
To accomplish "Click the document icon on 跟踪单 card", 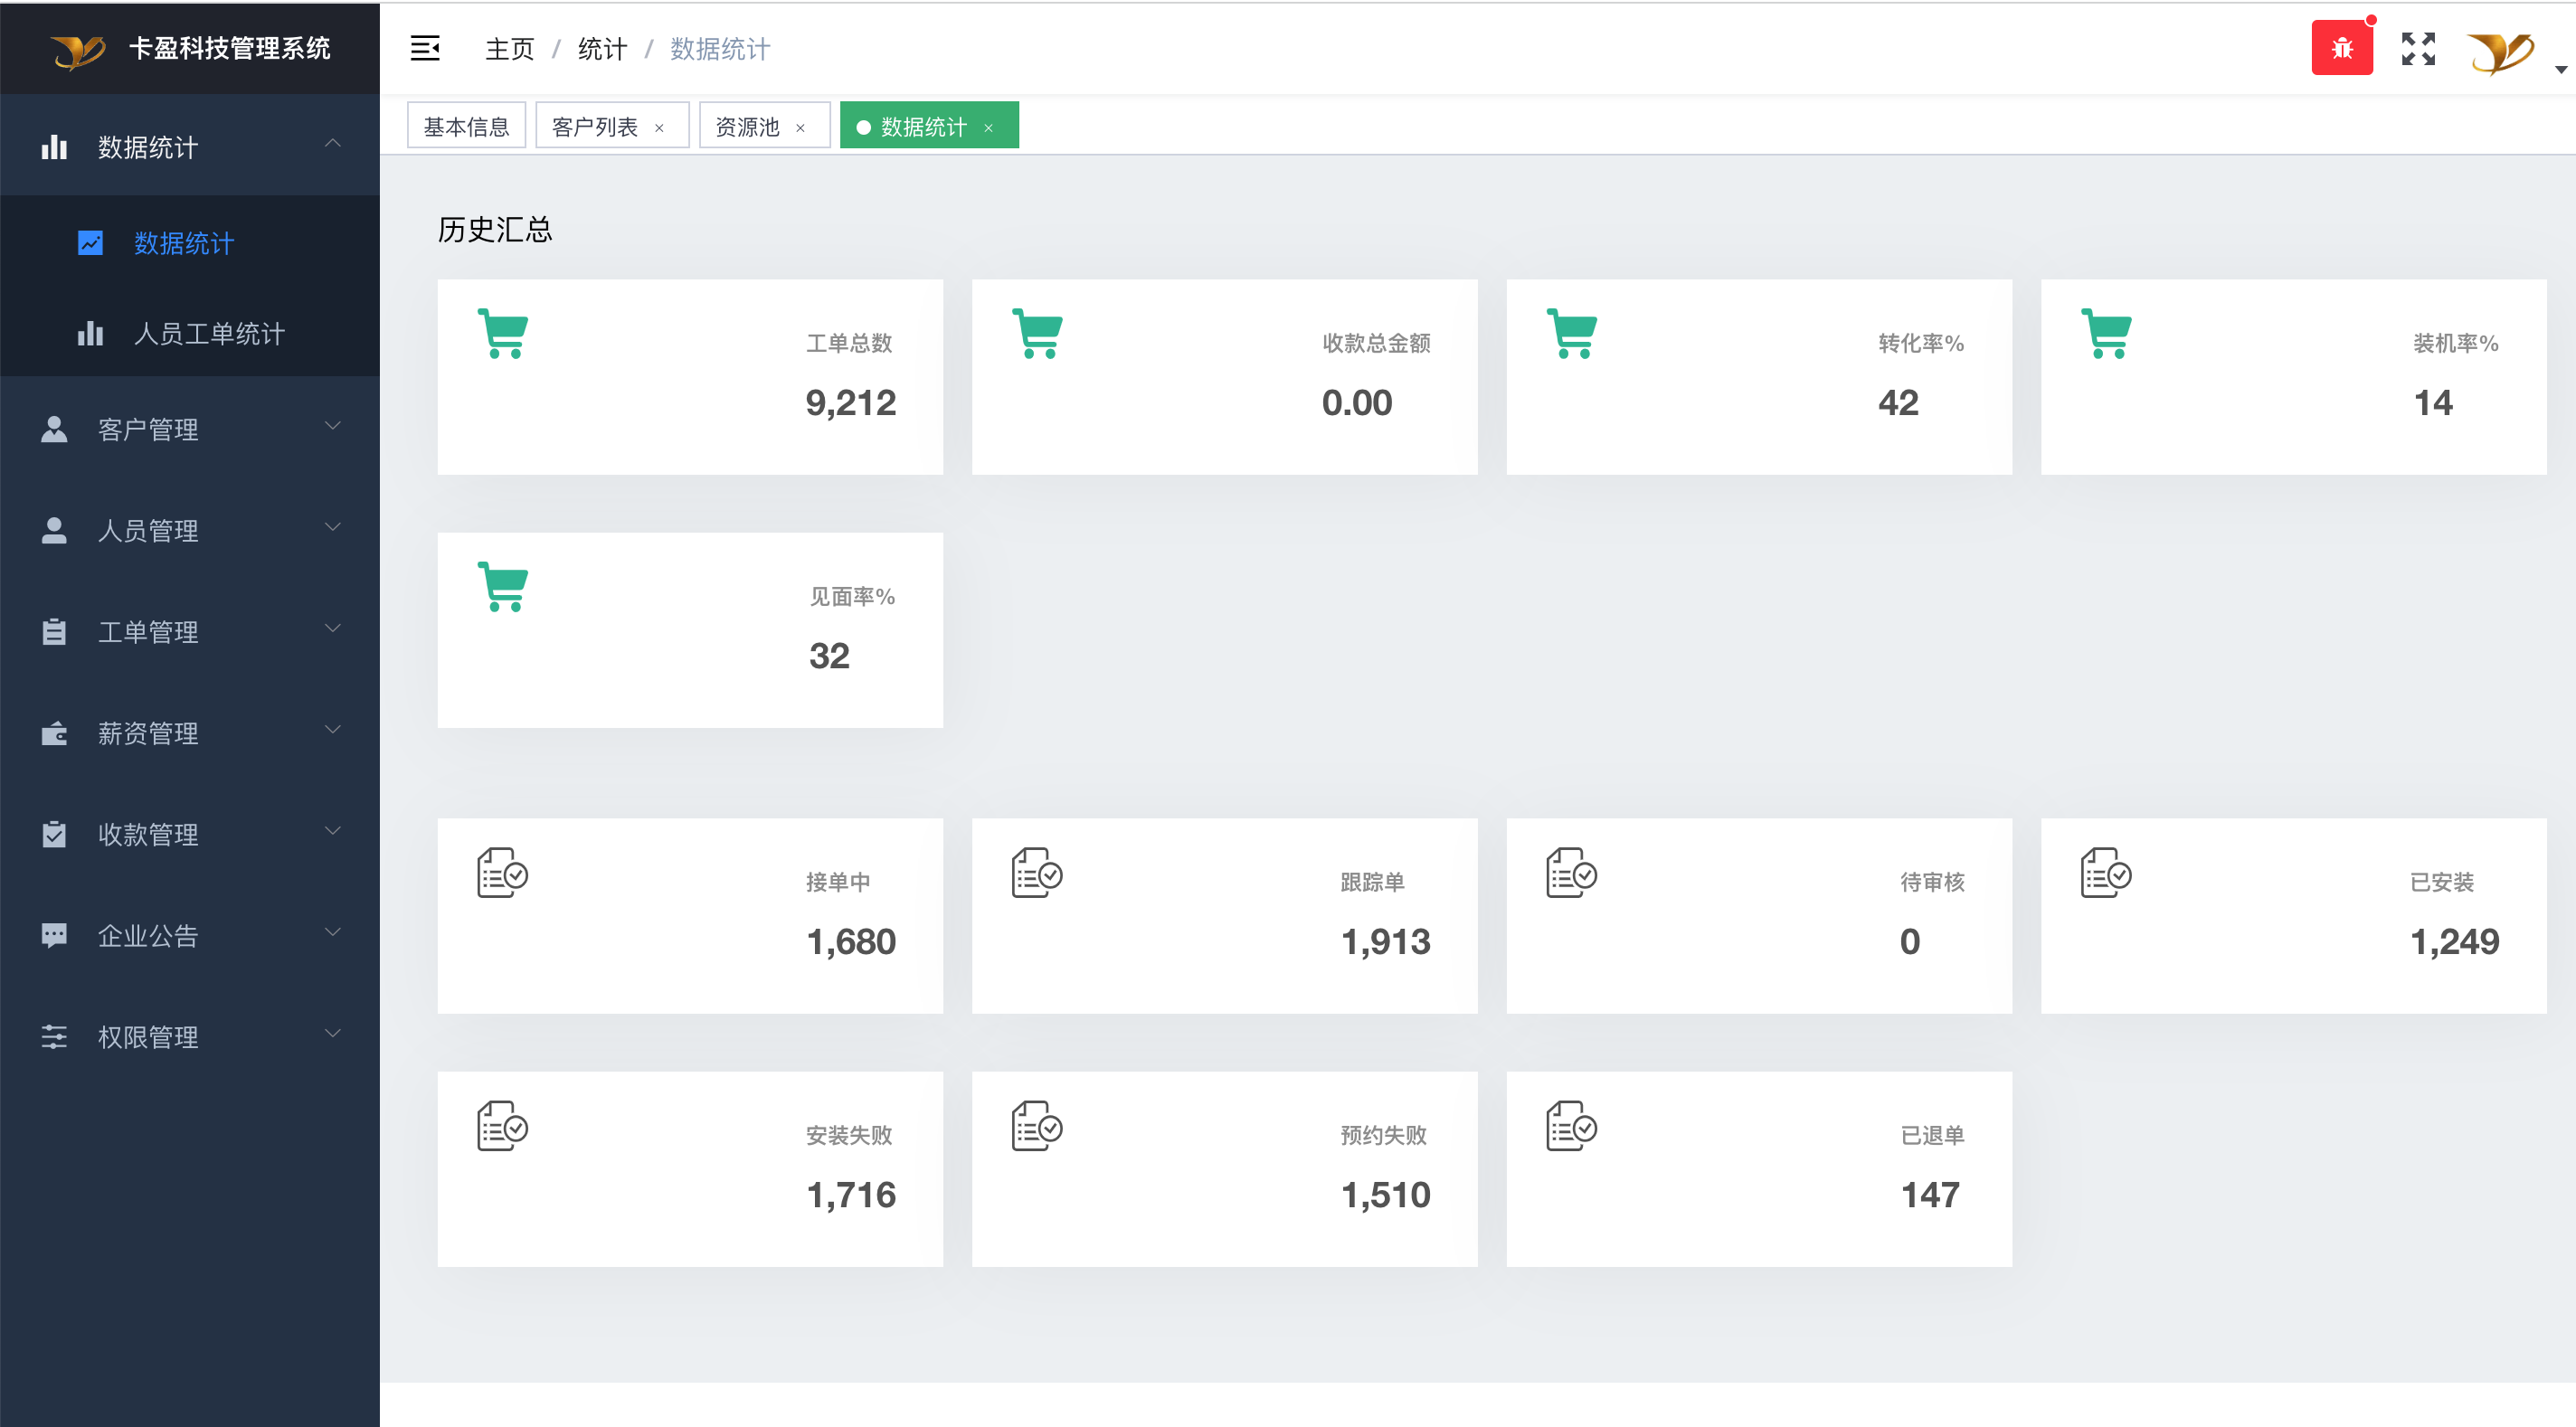I will pyautogui.click(x=1036, y=872).
